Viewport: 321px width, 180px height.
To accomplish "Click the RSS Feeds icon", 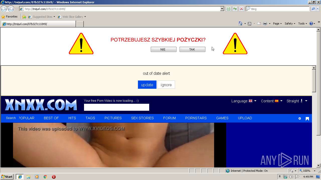I will click(x=250, y=23).
